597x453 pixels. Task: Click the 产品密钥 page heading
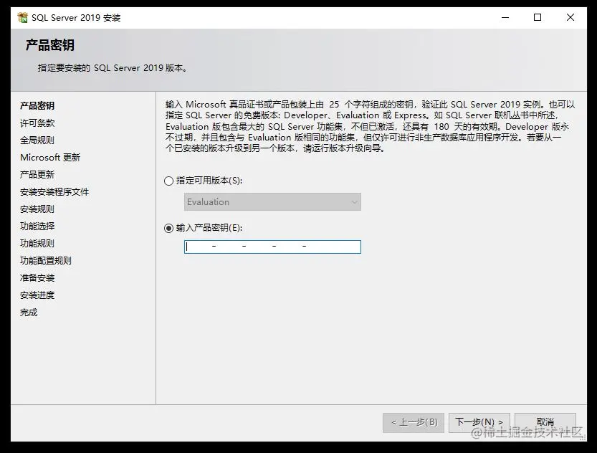pos(50,45)
